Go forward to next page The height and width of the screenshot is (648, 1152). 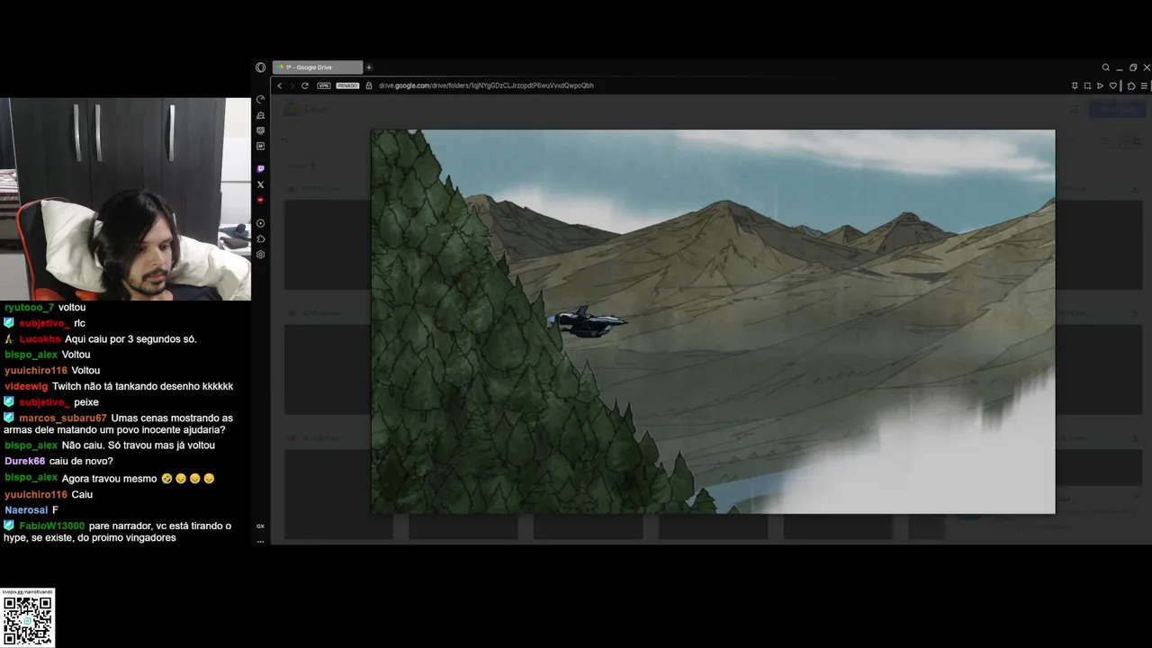tap(292, 85)
